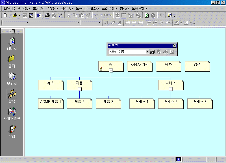Screen dimensions: 226x163
Task: Switch to 보고서 view in sidebar
Action: tap(12, 79)
